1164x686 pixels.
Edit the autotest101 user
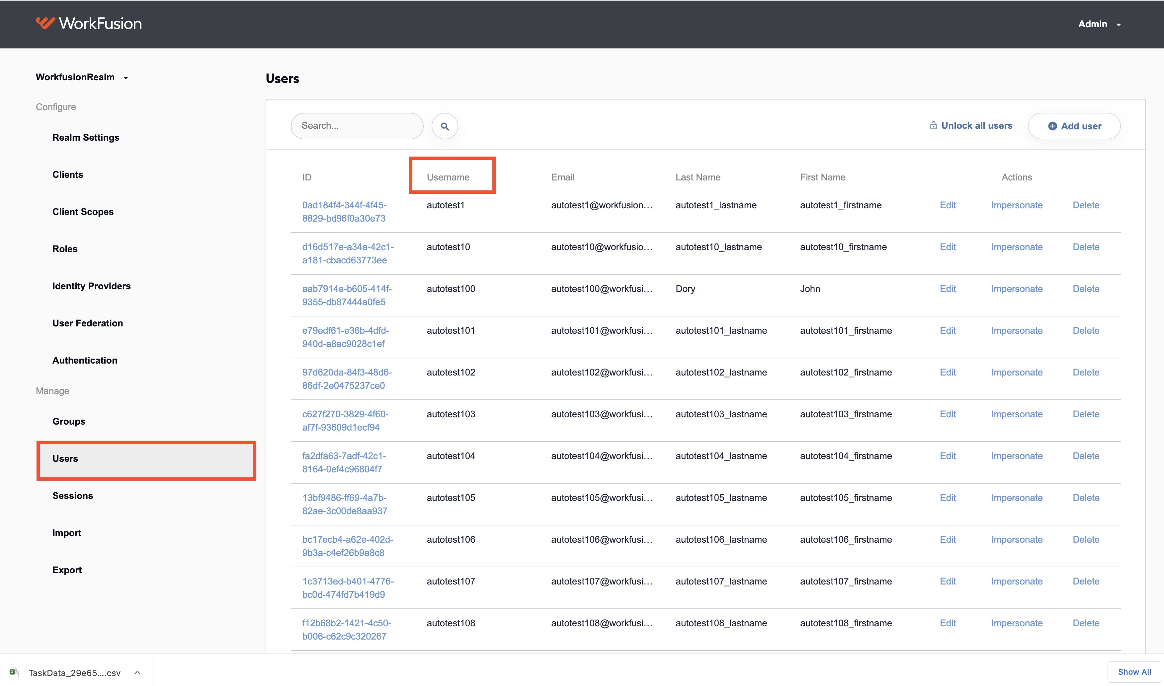tap(948, 330)
